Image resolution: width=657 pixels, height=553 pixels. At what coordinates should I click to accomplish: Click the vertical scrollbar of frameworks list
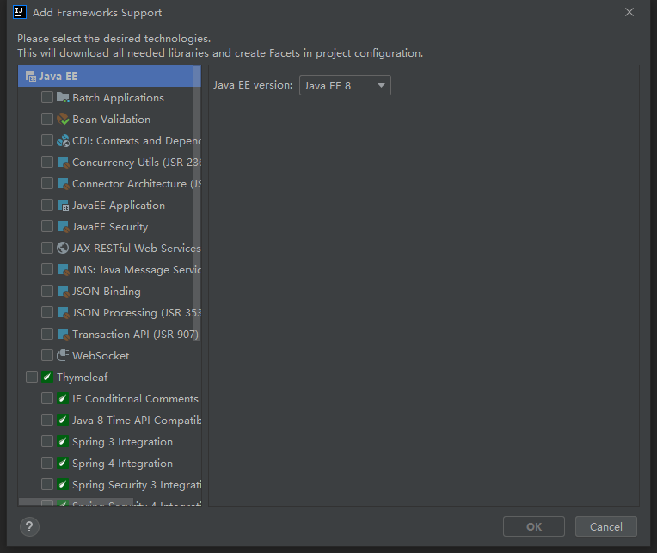tap(197, 204)
